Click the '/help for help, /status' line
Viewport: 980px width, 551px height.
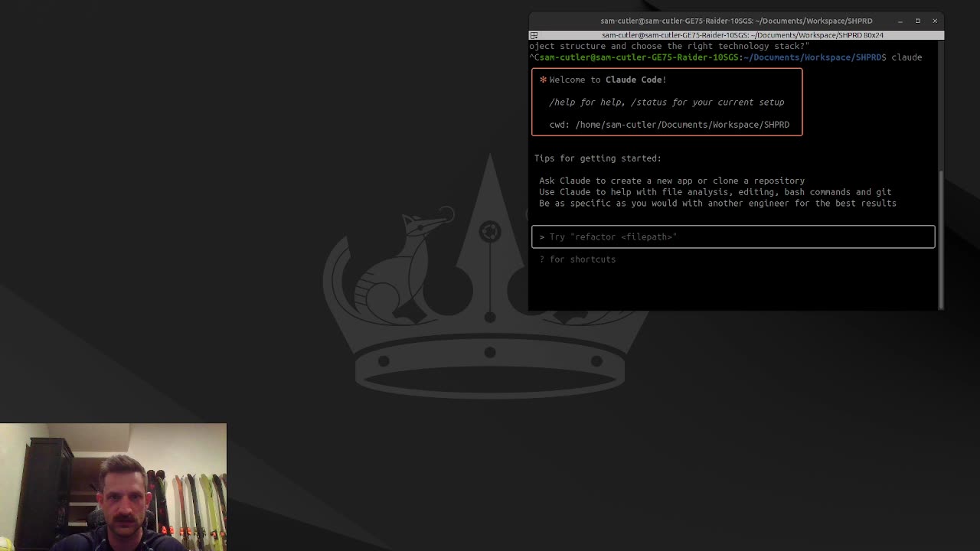point(666,102)
